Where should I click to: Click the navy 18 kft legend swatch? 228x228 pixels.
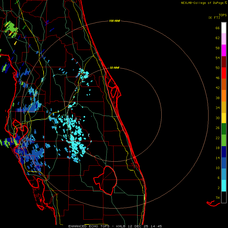pos(224,152)
